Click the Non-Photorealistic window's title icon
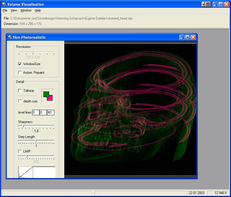The width and height of the screenshot is (231, 197). click(10, 37)
